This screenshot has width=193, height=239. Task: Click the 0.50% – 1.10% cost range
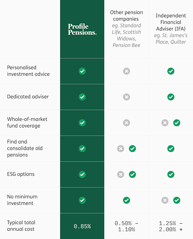point(127,226)
